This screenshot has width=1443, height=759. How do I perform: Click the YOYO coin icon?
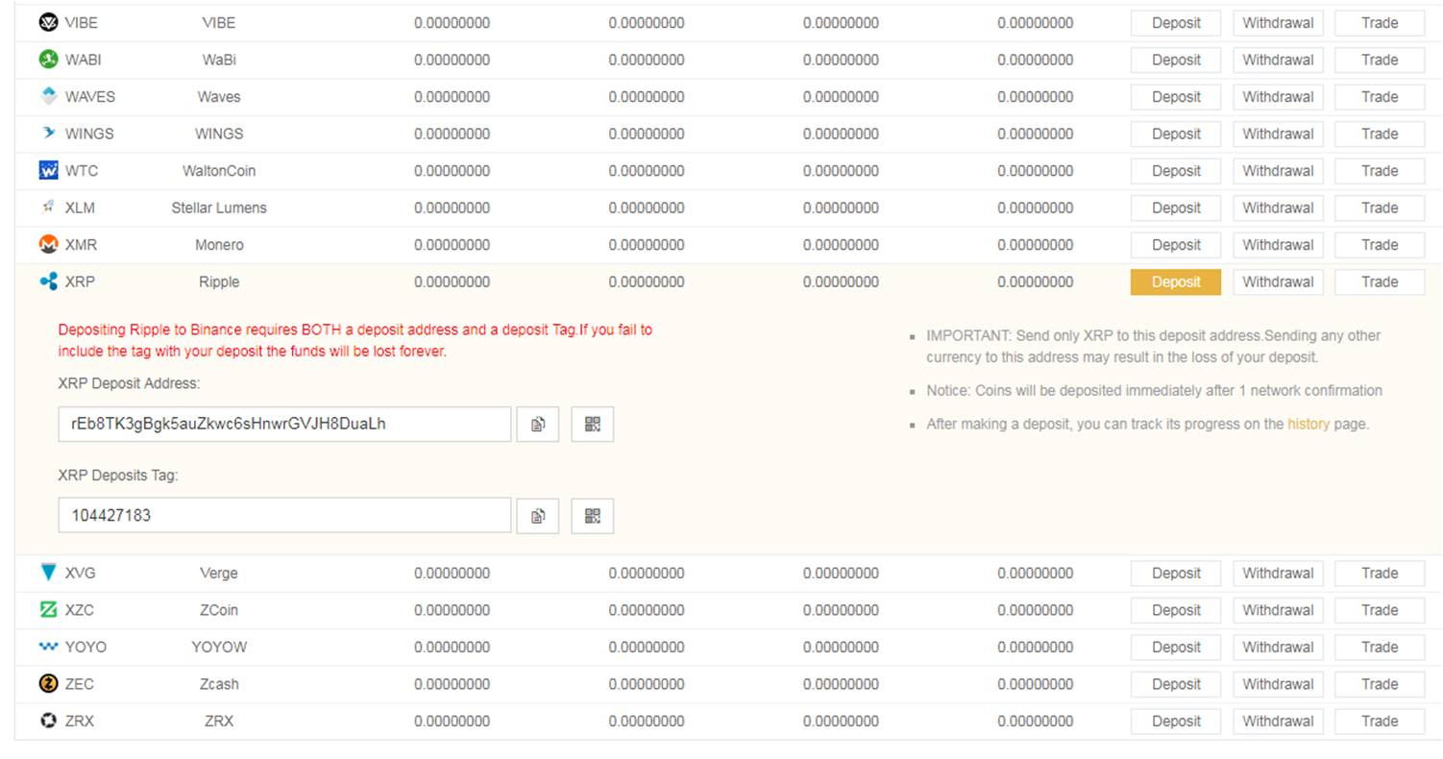click(48, 647)
